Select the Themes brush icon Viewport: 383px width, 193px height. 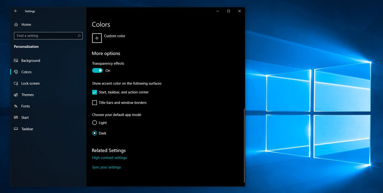pos(16,95)
